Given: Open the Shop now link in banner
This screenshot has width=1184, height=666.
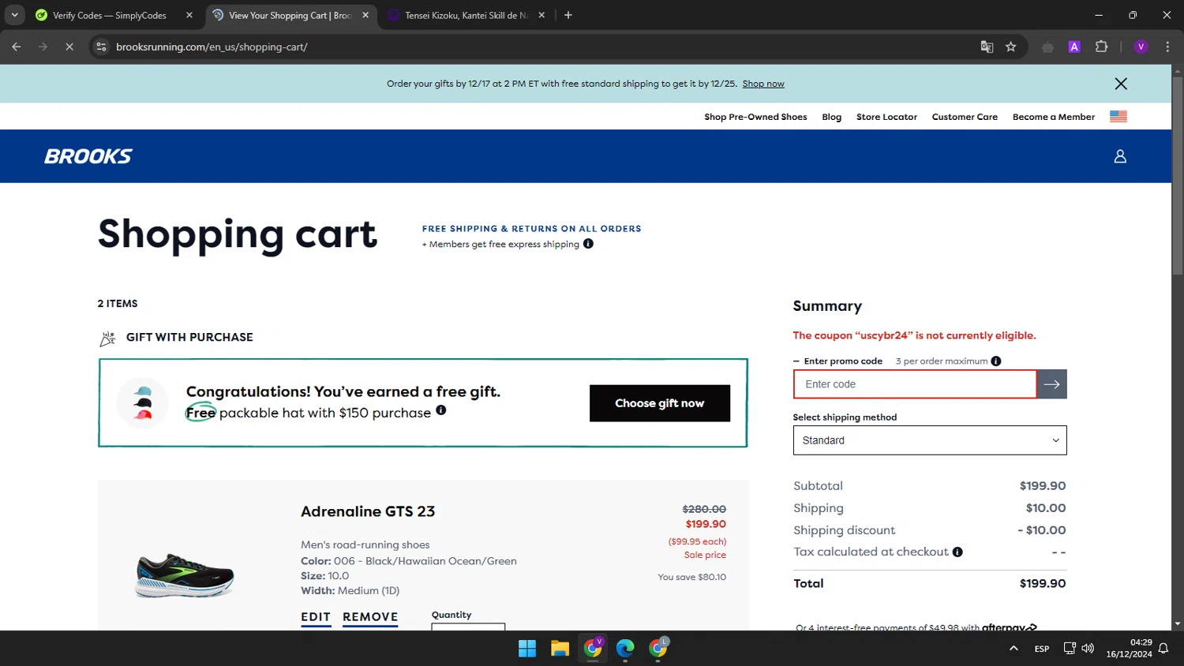Looking at the screenshot, I should pos(763,84).
